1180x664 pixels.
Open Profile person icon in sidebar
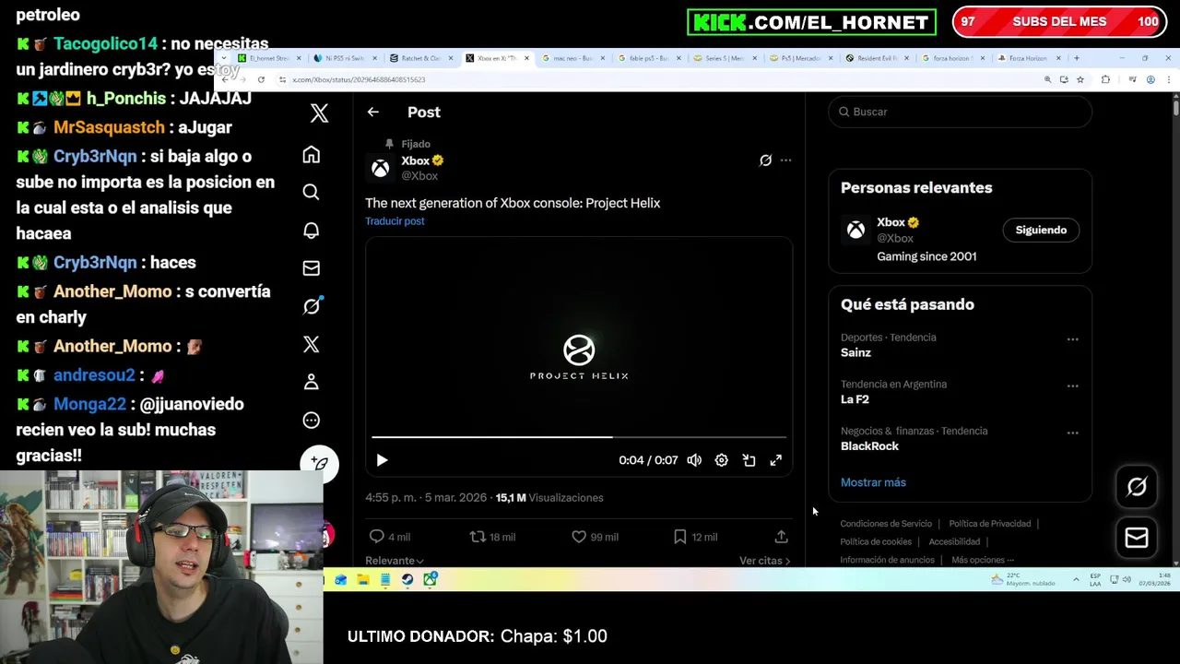pyautogui.click(x=312, y=382)
